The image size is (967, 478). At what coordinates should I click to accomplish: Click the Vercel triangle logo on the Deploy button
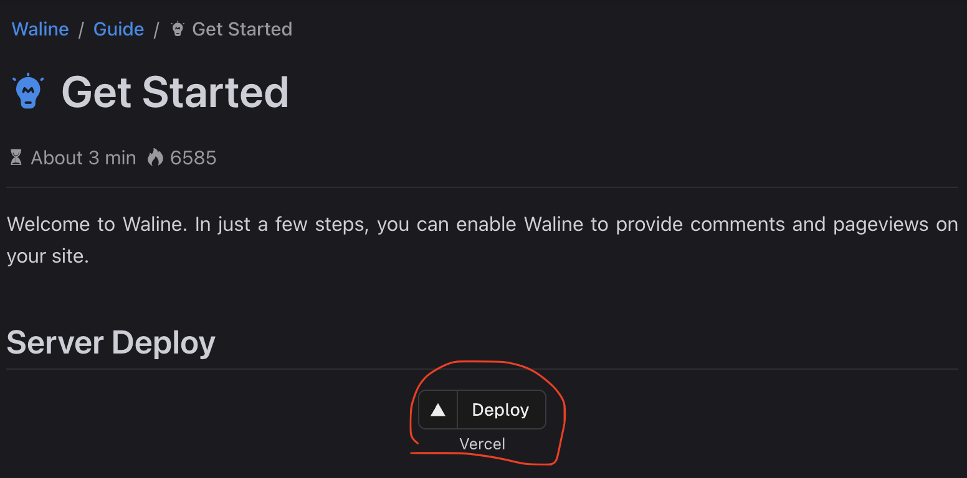click(x=438, y=410)
